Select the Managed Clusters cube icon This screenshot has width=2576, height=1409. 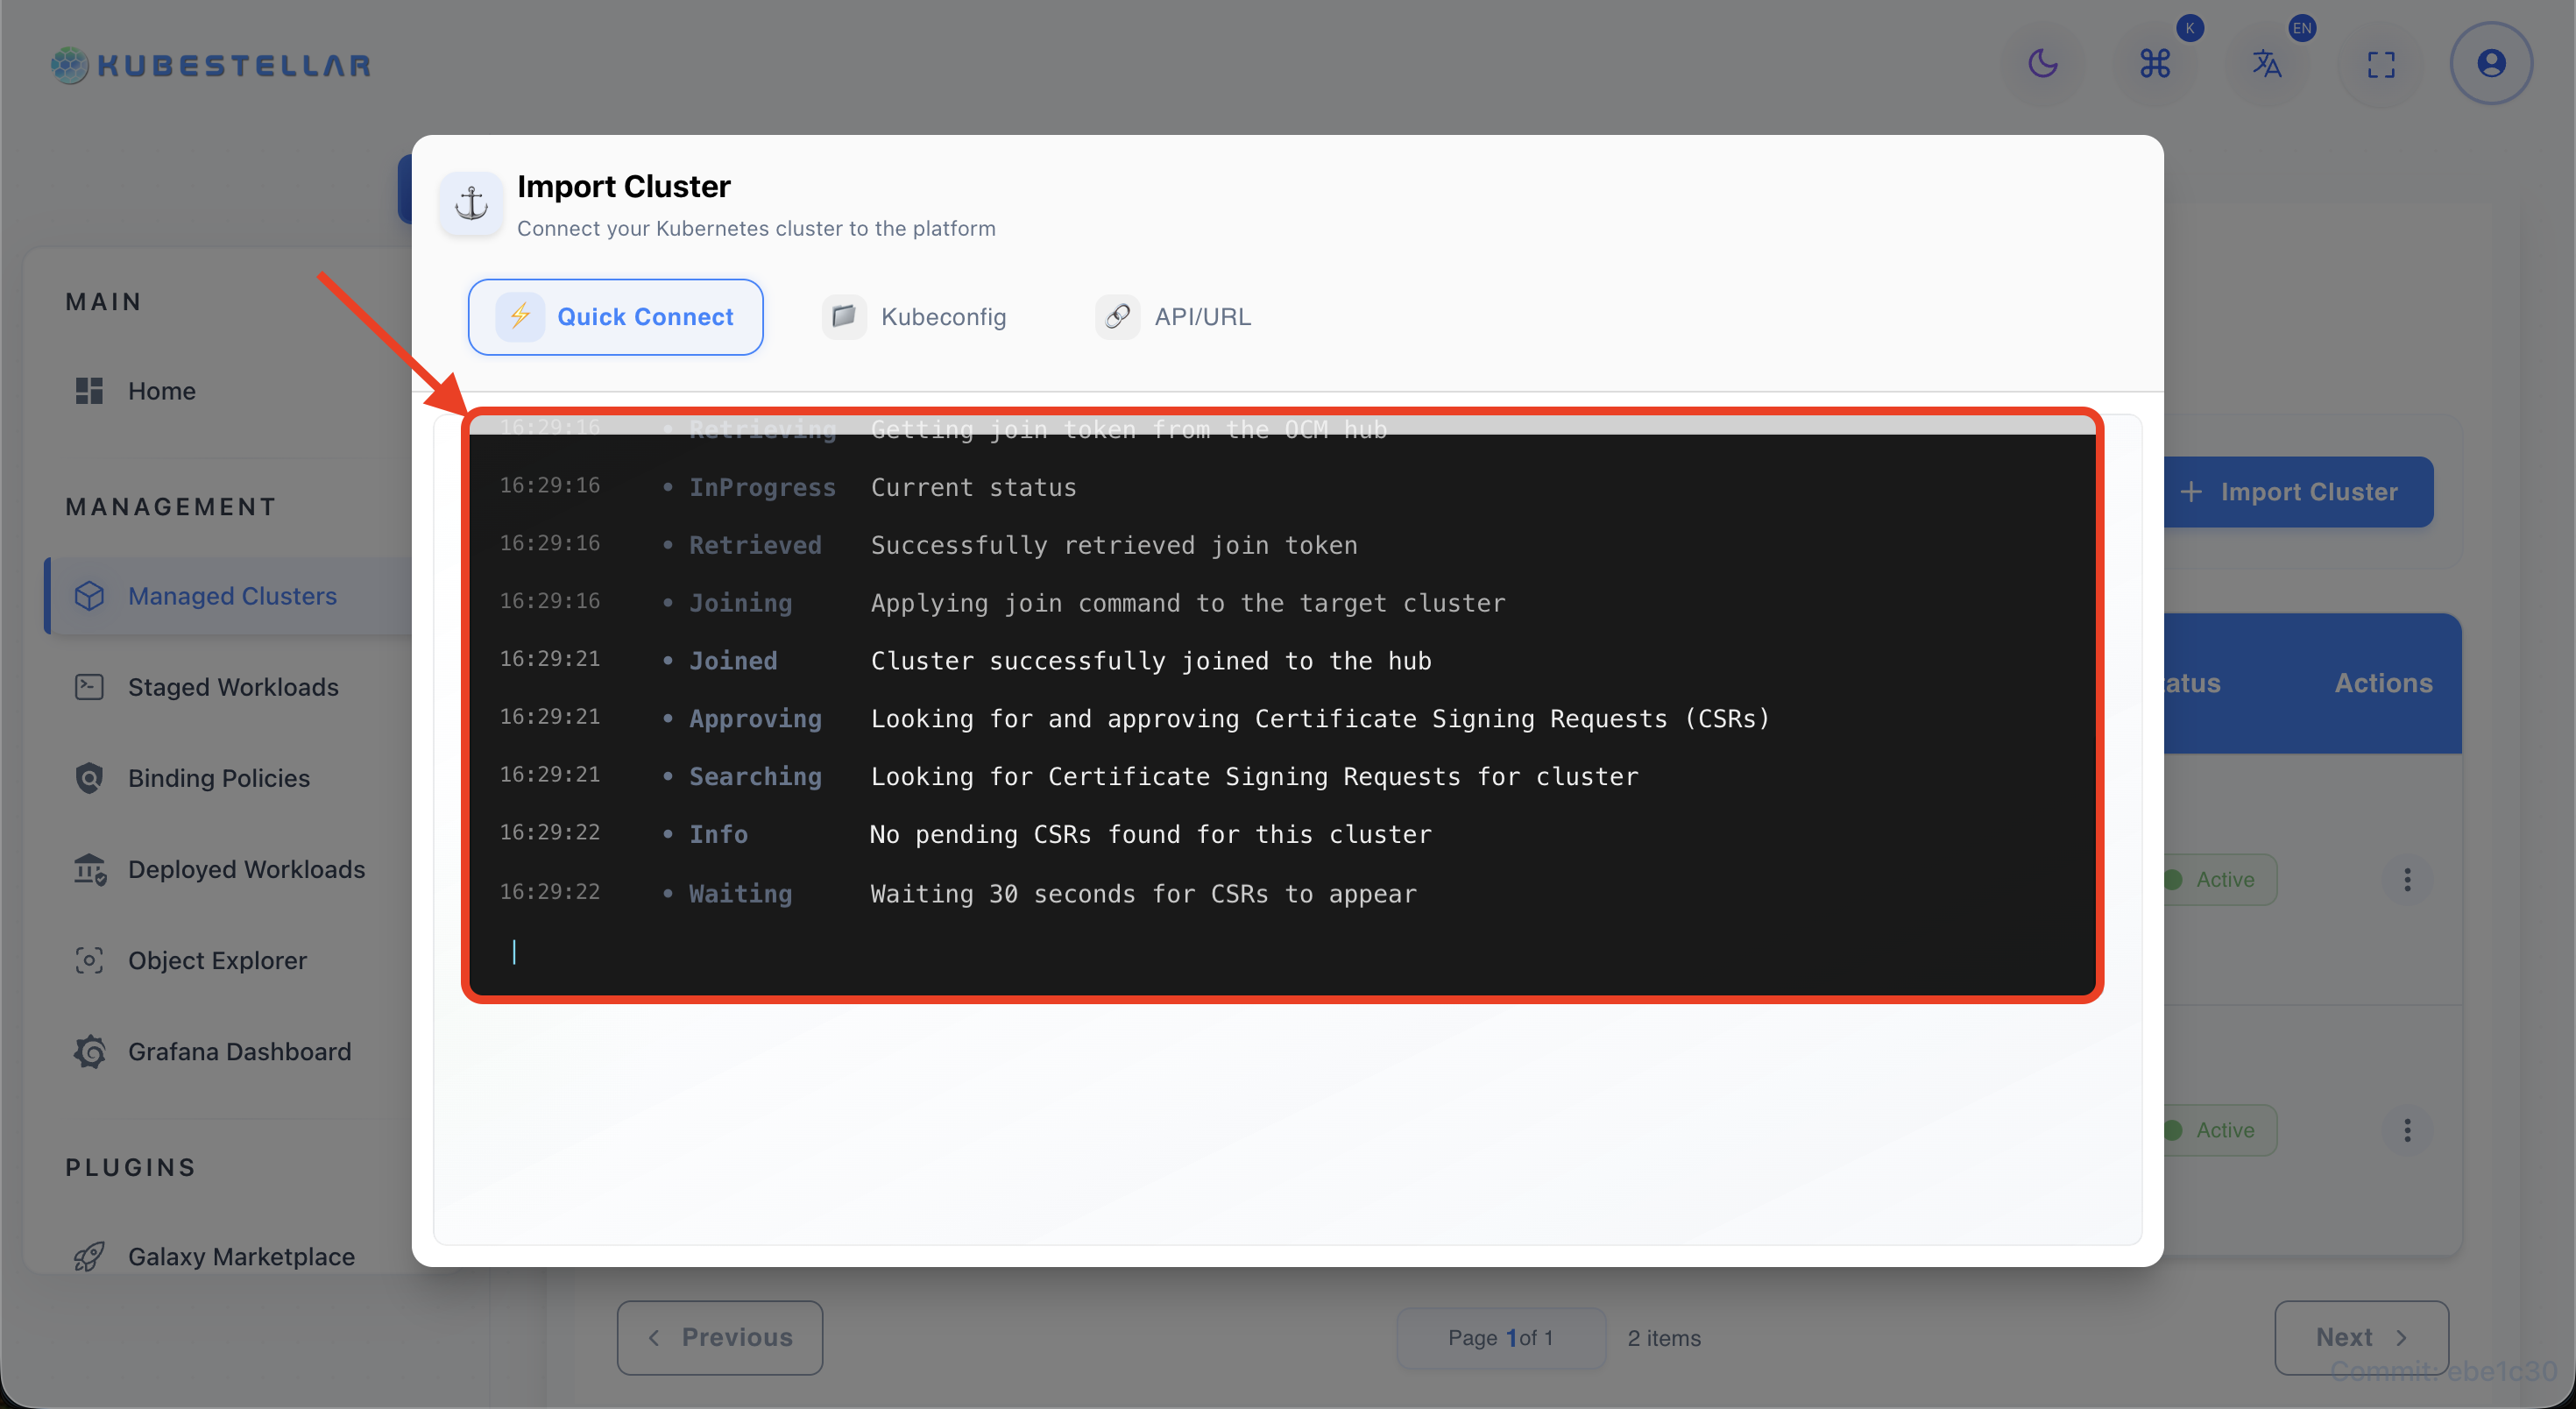click(89, 595)
